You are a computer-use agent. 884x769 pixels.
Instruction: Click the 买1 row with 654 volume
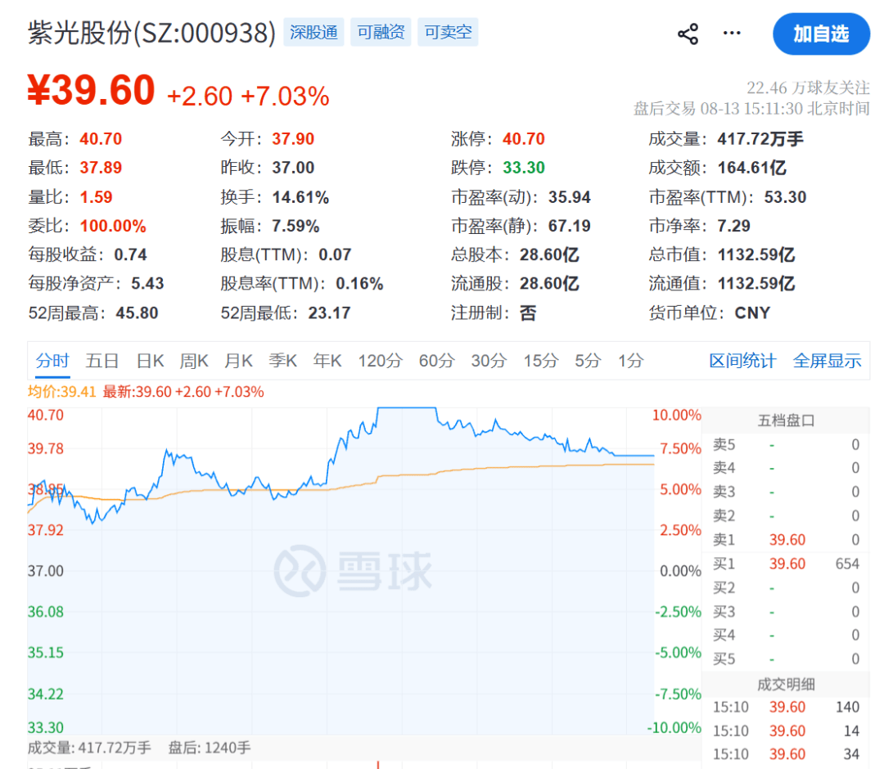click(786, 564)
